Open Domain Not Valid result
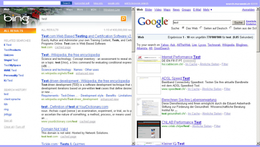The width and height of the screenshot is (260, 147). 54,129
